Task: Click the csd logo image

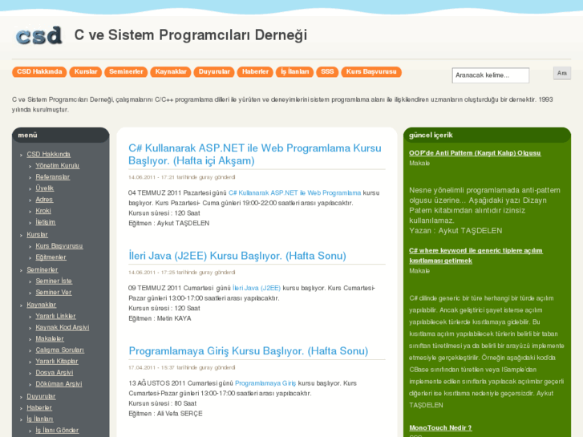Action: pos(38,36)
